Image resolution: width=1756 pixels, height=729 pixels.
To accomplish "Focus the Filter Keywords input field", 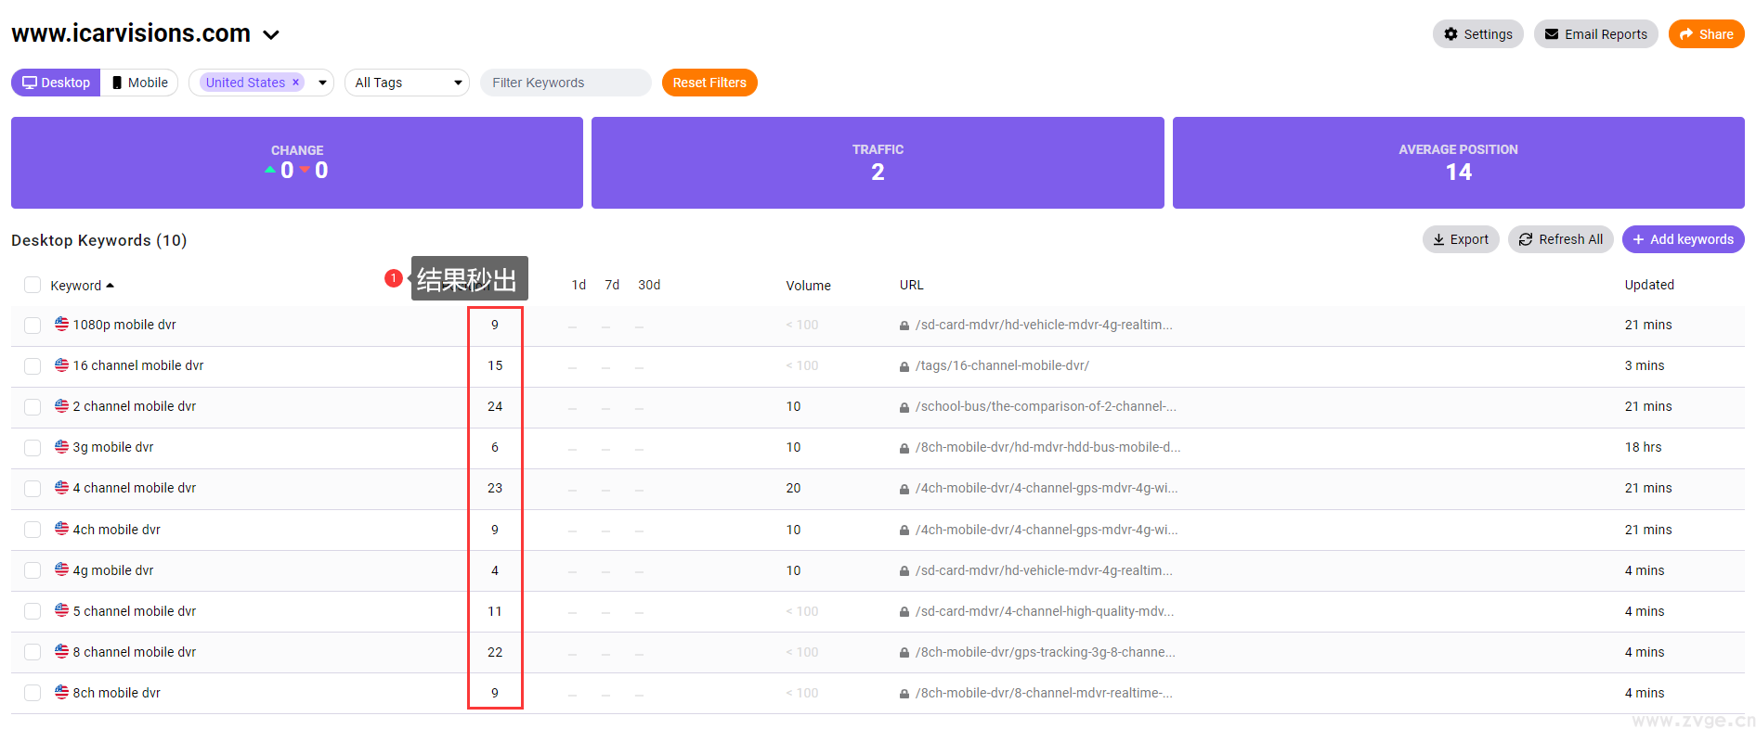I will click(565, 83).
